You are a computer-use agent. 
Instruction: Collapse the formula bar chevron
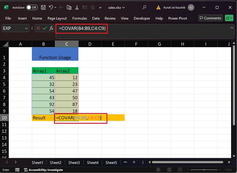232,28
